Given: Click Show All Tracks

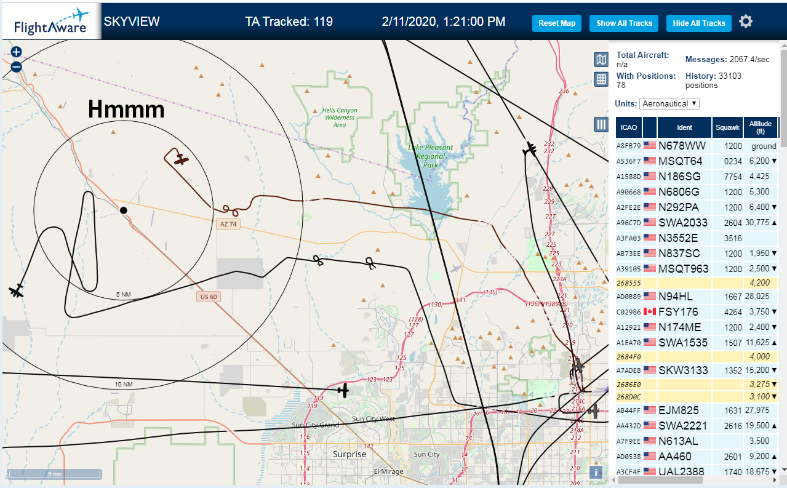Looking at the screenshot, I should coord(624,23).
